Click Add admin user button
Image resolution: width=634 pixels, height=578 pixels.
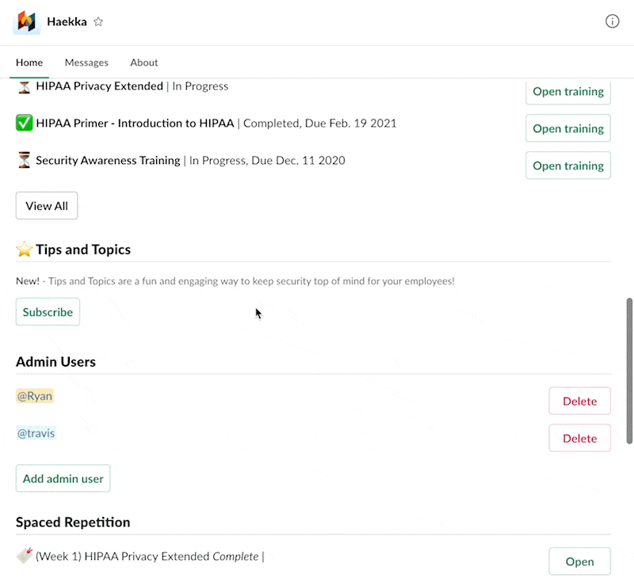[x=63, y=478]
